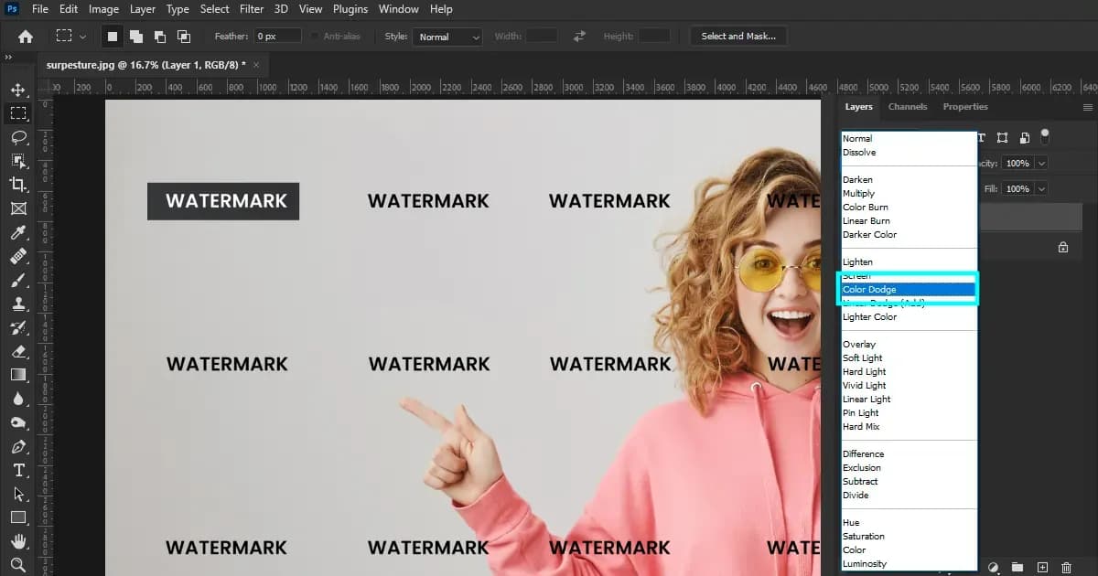Open the Filter menu
Image resolution: width=1098 pixels, height=576 pixels.
click(x=252, y=9)
